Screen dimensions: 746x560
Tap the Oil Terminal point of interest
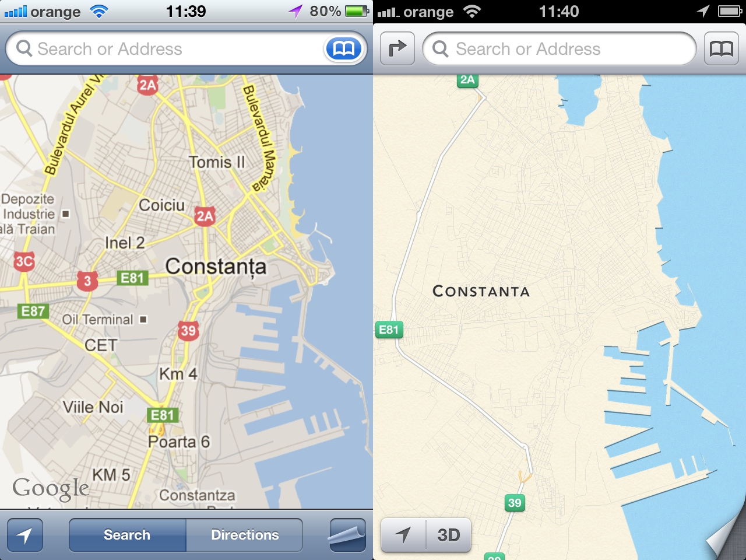click(x=98, y=320)
